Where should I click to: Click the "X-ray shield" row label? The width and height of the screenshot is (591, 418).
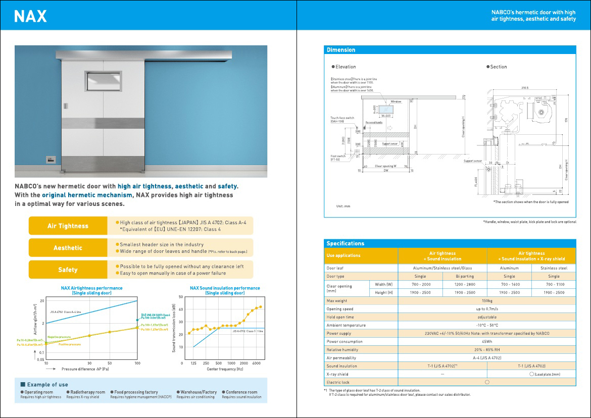337,374
